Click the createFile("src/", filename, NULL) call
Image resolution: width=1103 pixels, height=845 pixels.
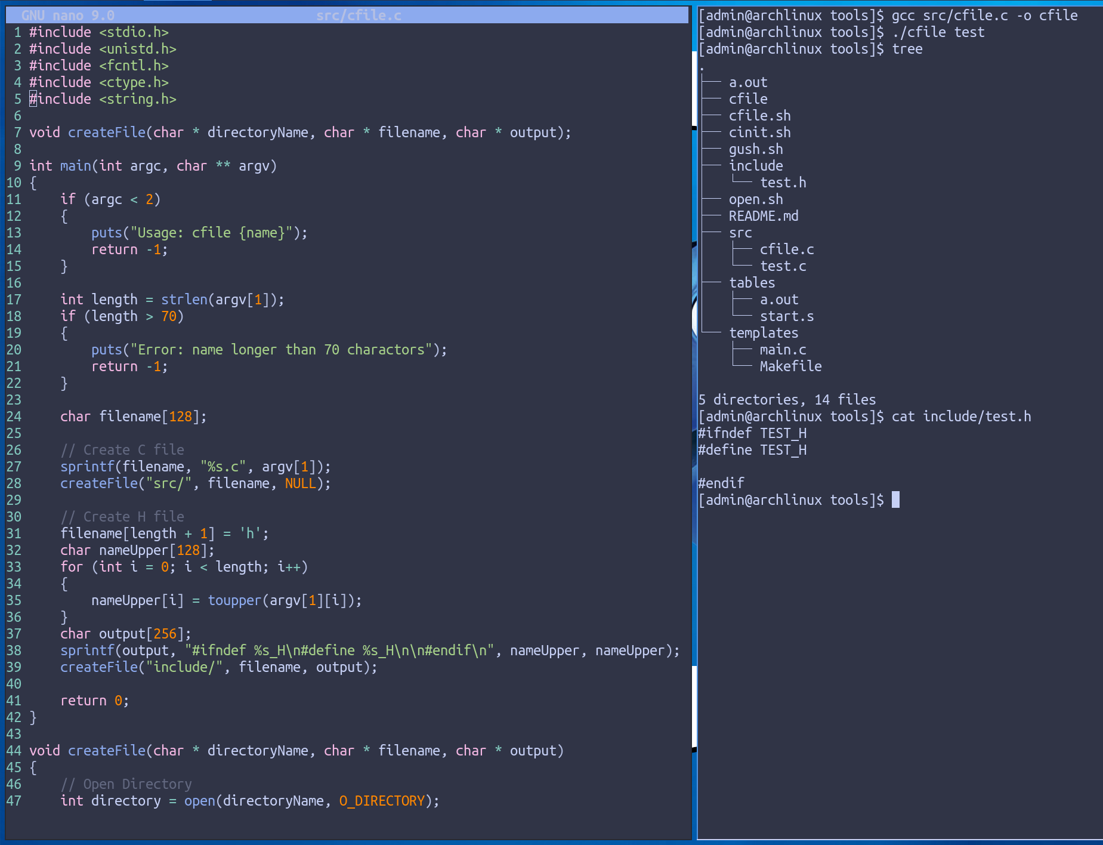click(x=196, y=483)
